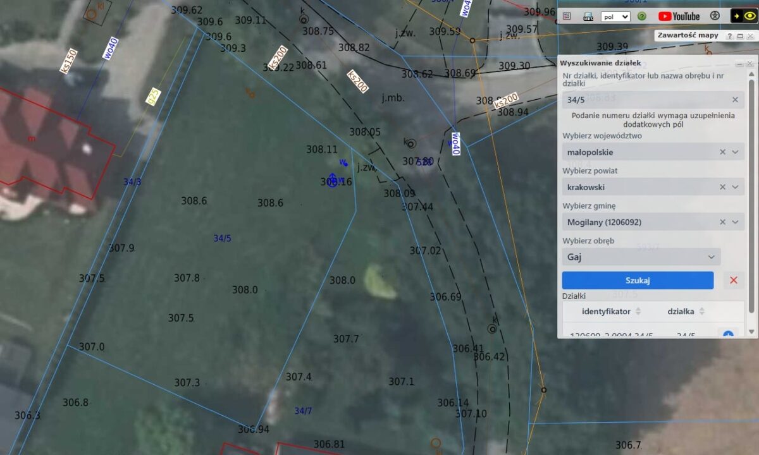The image size is (759, 455).
Task: Expand the powiat dropdown arrow
Action: click(x=735, y=187)
